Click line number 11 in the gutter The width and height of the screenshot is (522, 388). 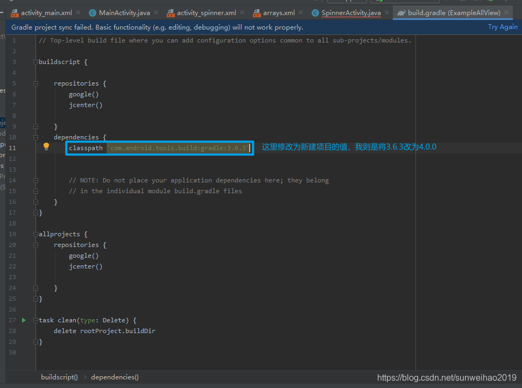12,148
